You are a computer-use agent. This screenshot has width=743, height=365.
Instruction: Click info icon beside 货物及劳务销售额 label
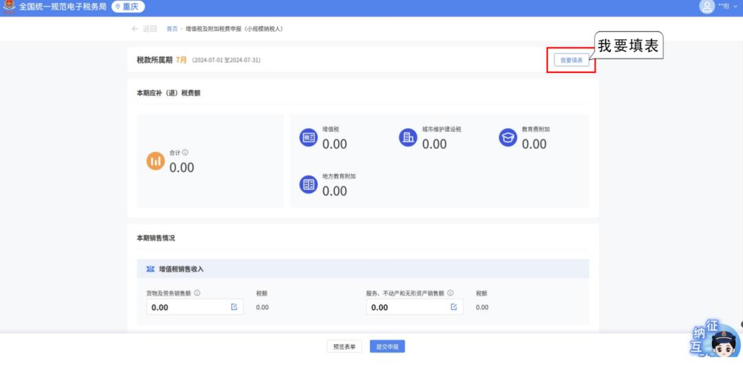197,293
